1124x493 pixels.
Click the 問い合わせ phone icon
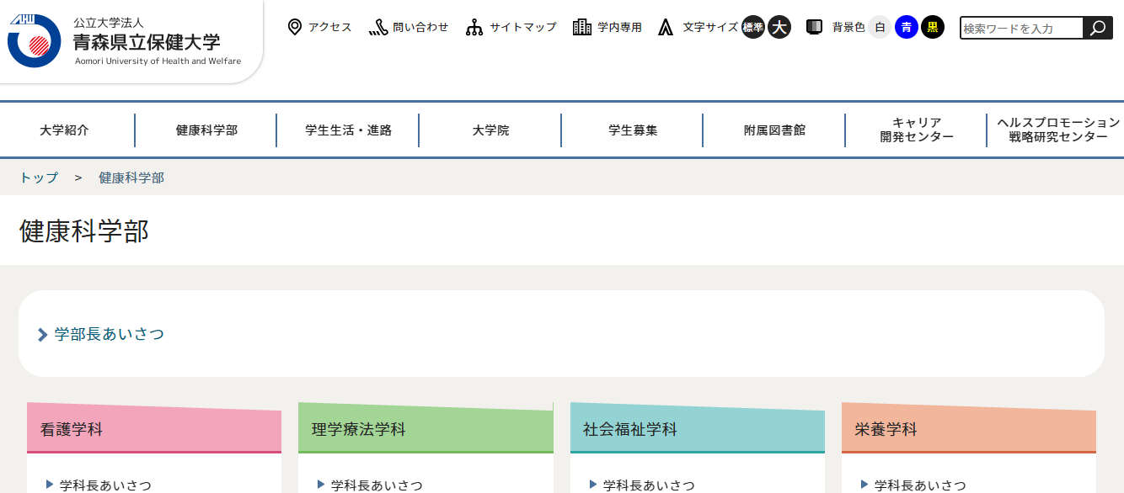378,28
